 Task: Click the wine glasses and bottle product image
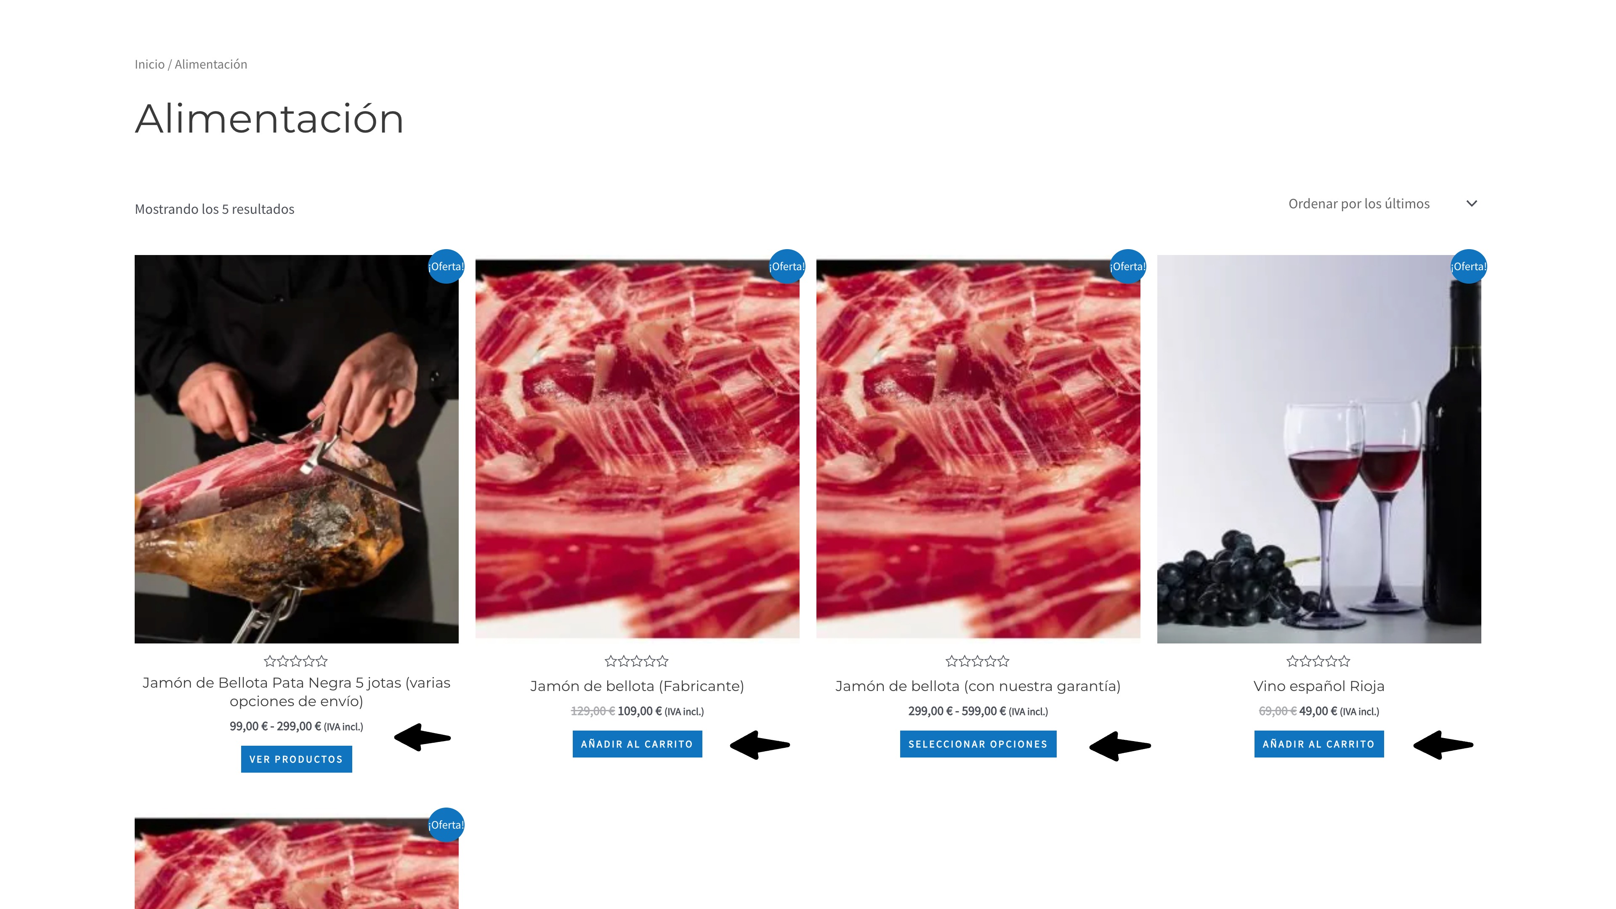(1318, 449)
